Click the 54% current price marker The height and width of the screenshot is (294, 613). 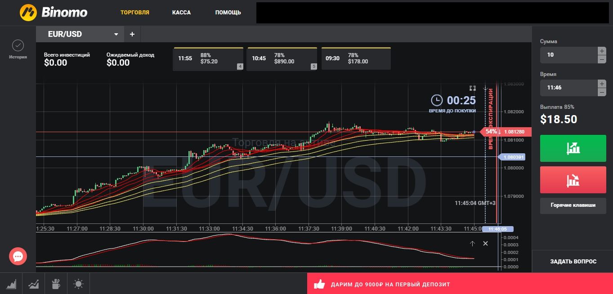pyautogui.click(x=506, y=132)
